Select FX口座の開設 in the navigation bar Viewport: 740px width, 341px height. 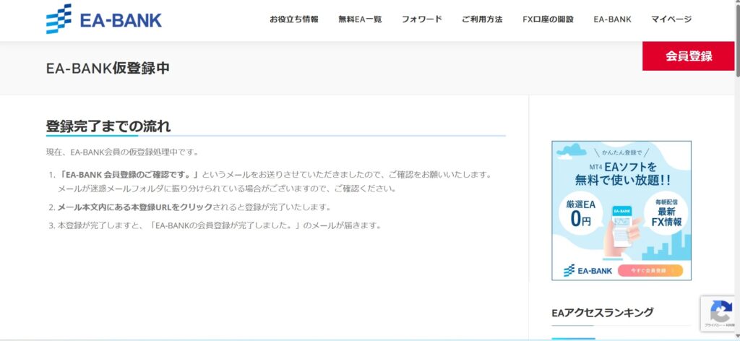(x=548, y=20)
